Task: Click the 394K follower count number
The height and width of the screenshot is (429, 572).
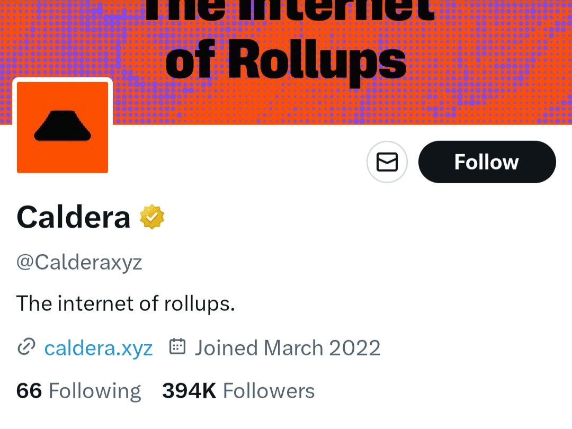Action: click(189, 391)
